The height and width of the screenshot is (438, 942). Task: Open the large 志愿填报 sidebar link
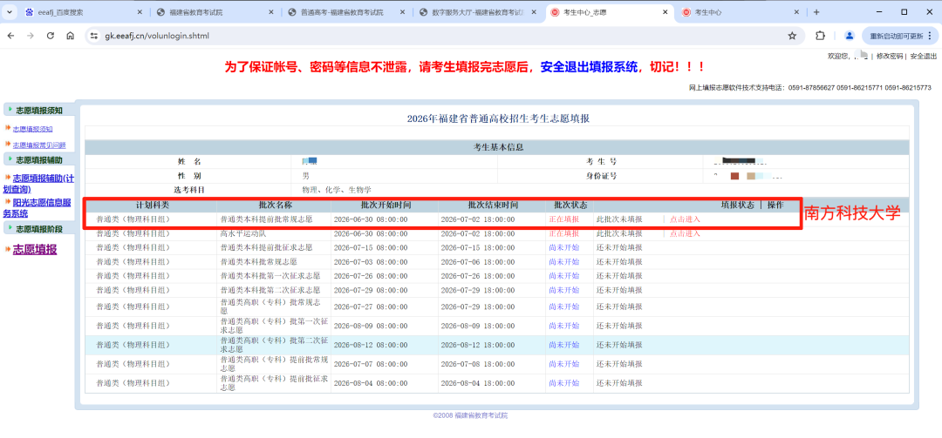tap(35, 249)
